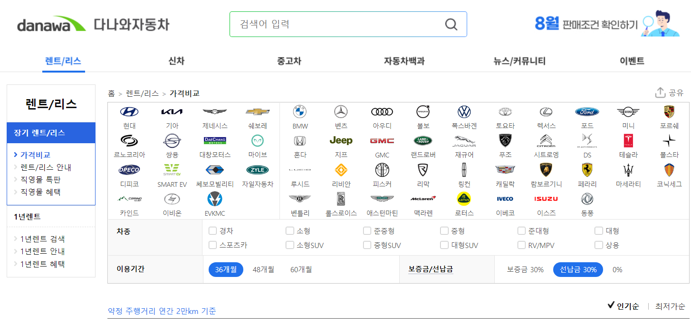Select the Rolls-Royce logo

point(341,199)
